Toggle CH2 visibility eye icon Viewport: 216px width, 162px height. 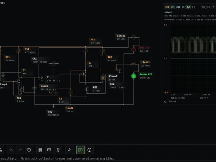[x=183, y=7]
